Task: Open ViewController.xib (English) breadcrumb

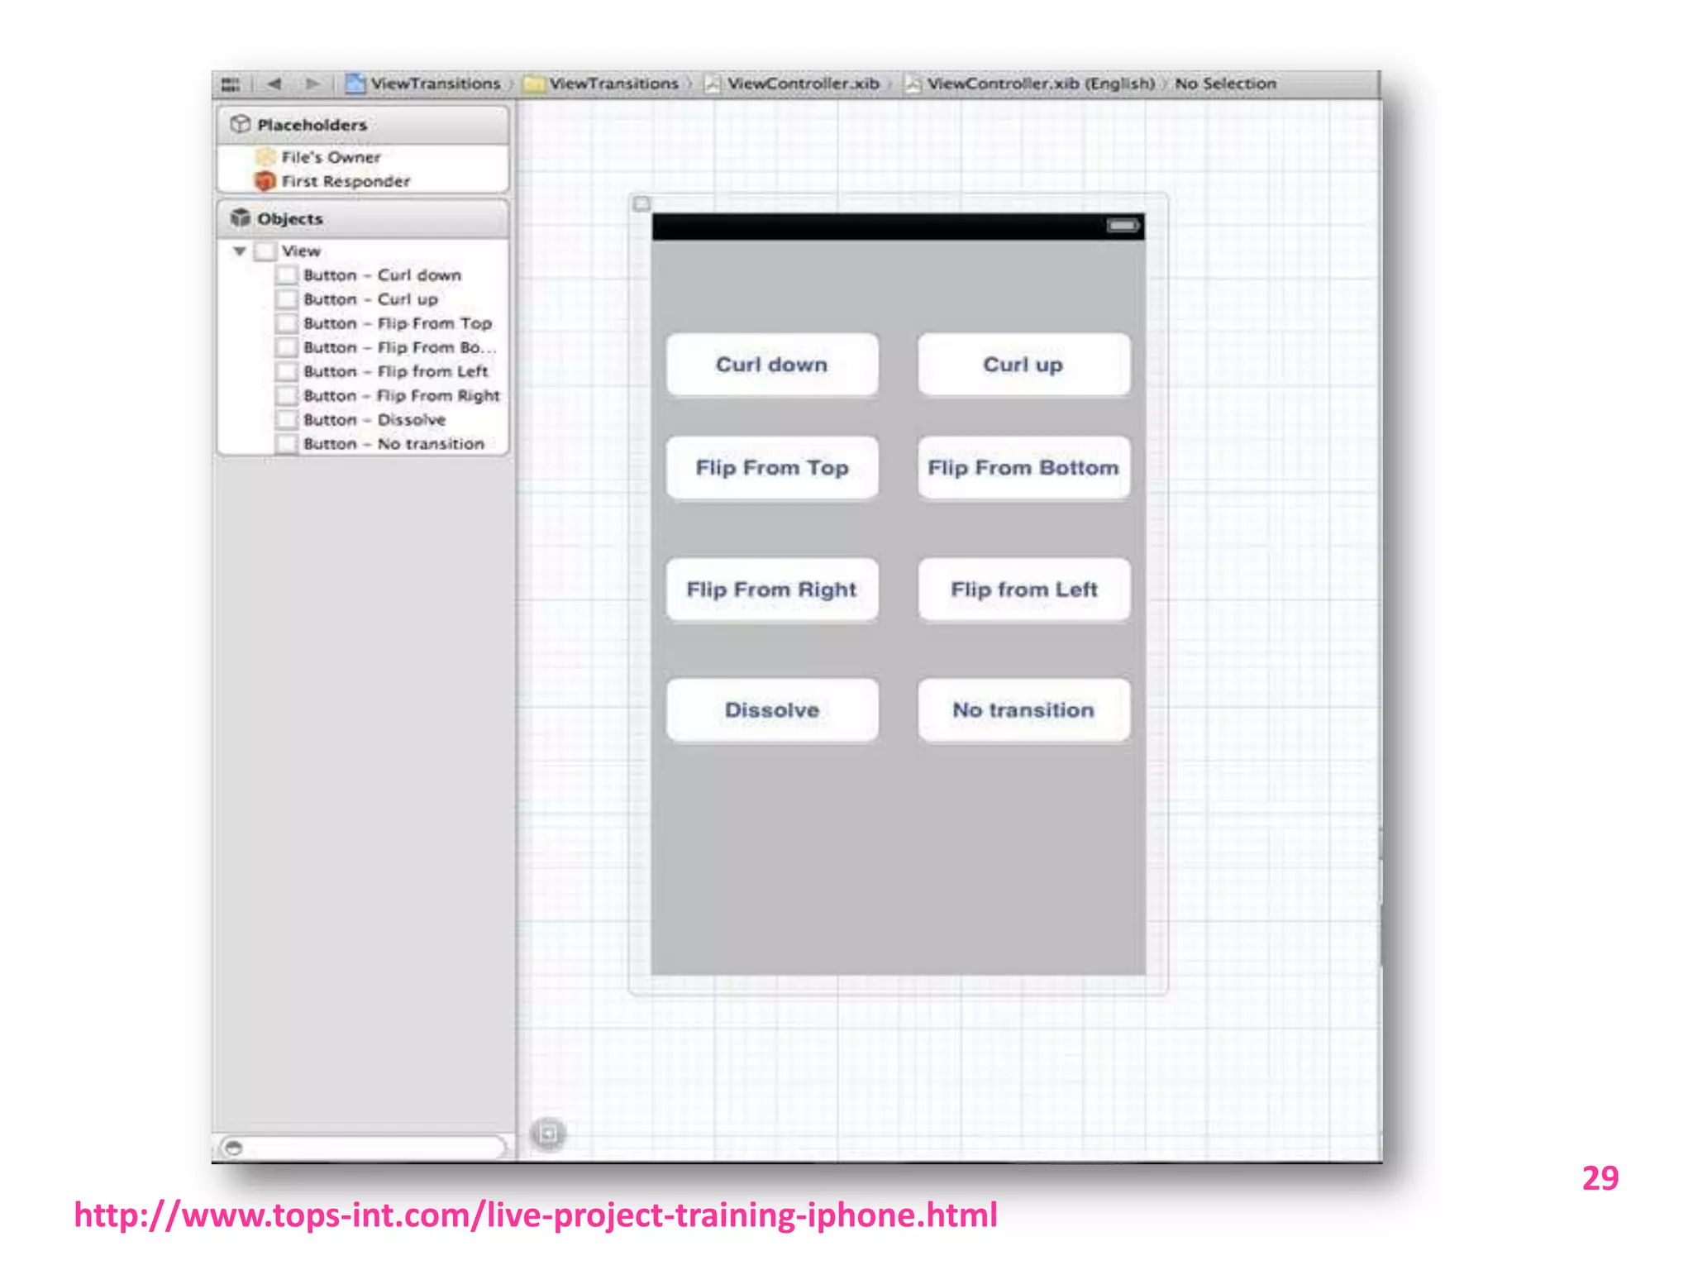Action: [1030, 84]
